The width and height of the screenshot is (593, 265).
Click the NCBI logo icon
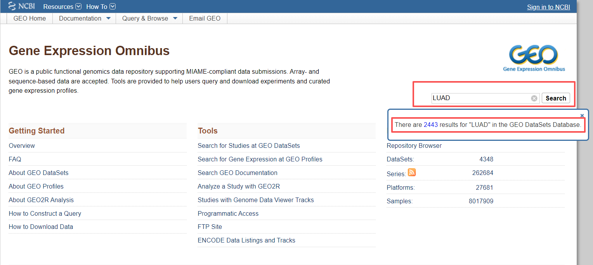click(22, 6)
